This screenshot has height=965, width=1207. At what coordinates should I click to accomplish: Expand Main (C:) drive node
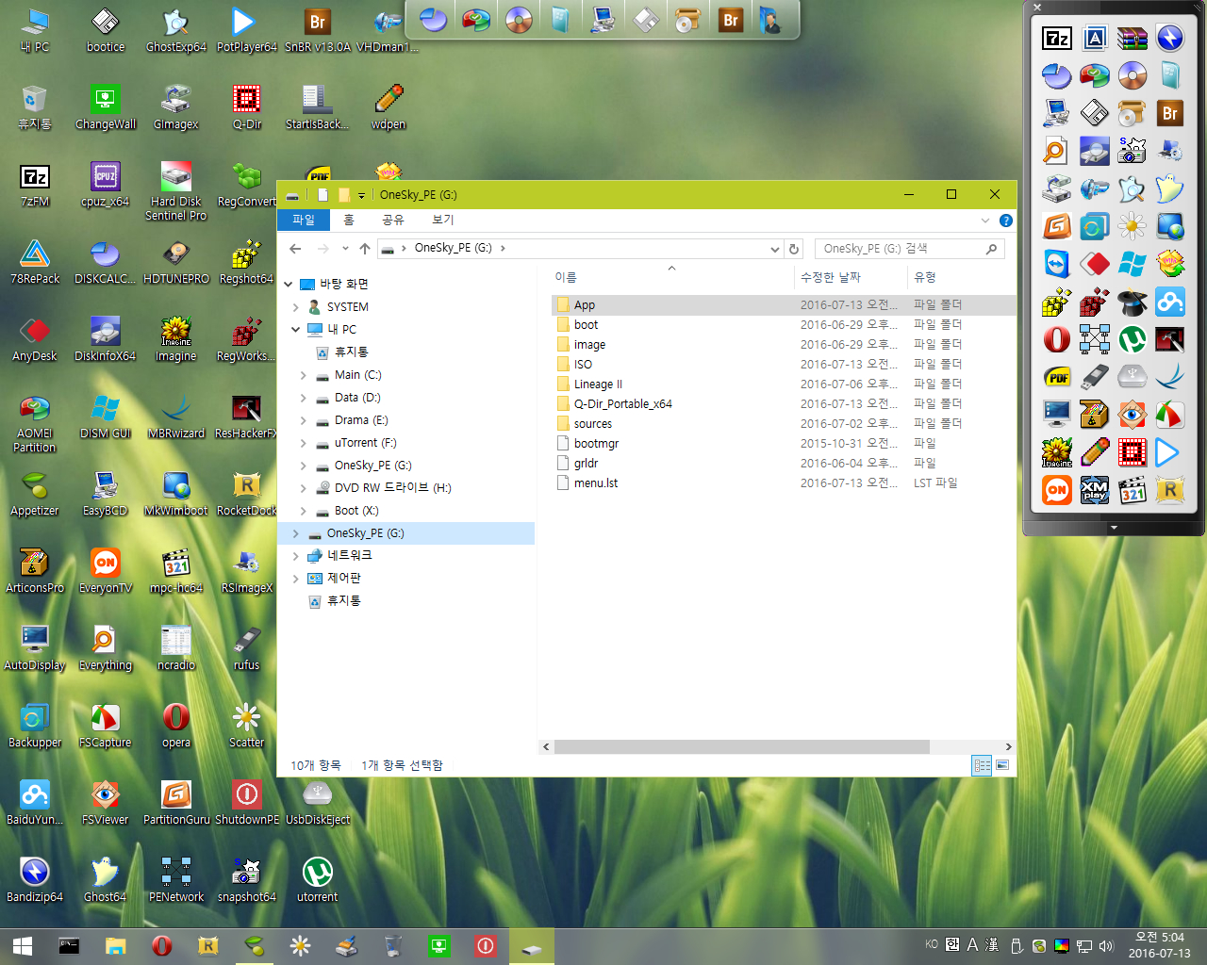(303, 375)
